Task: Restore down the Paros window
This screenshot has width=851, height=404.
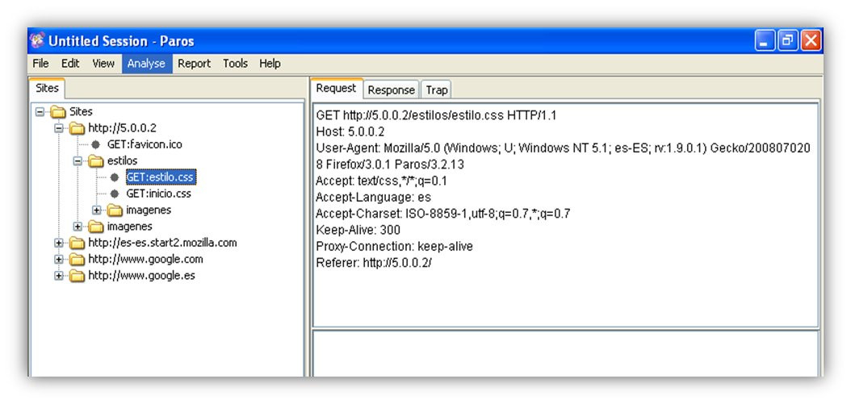Action: [x=787, y=41]
